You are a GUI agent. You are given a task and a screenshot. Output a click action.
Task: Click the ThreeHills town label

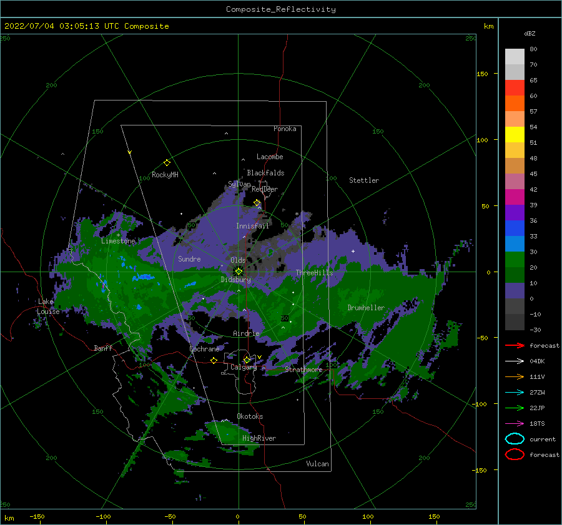[x=314, y=273]
